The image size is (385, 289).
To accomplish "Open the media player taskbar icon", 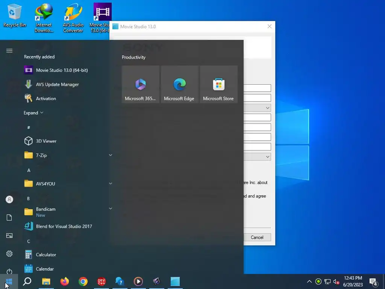I will [138, 281].
